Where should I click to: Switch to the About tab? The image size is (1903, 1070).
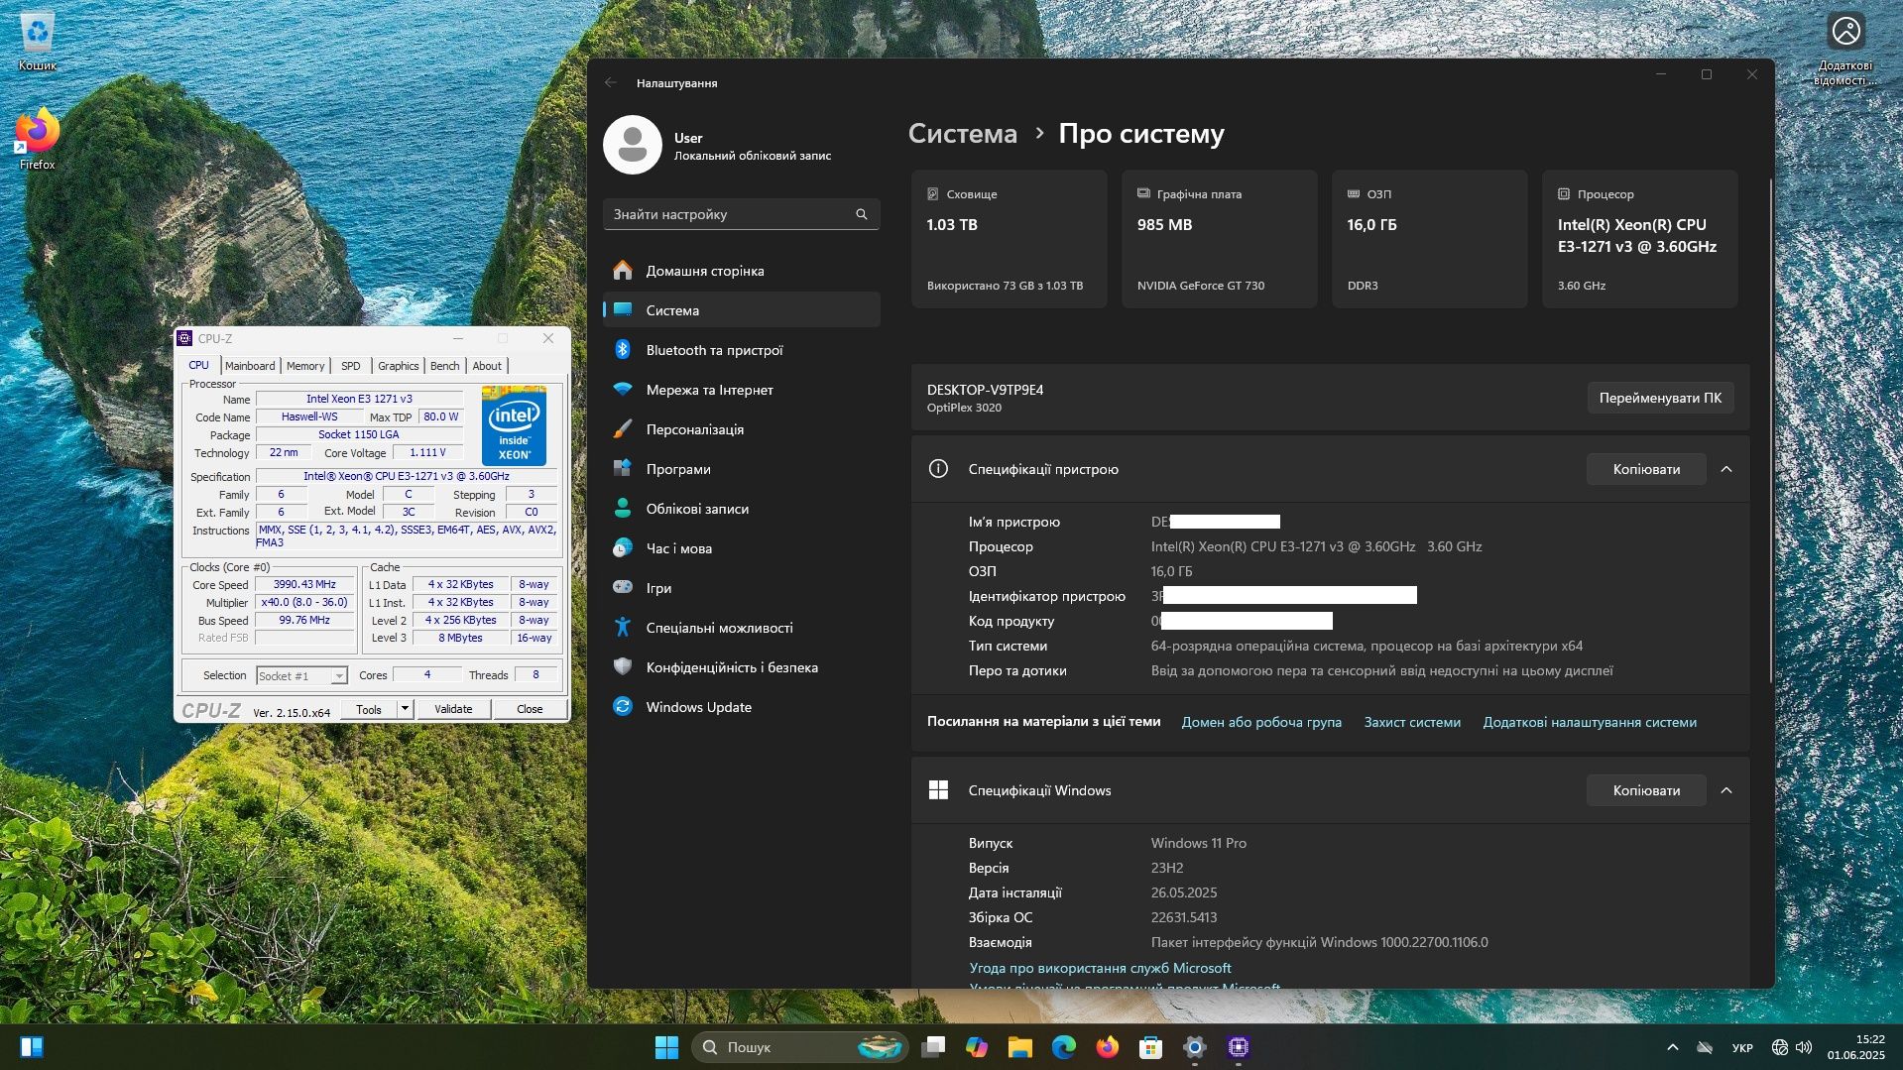click(x=487, y=366)
